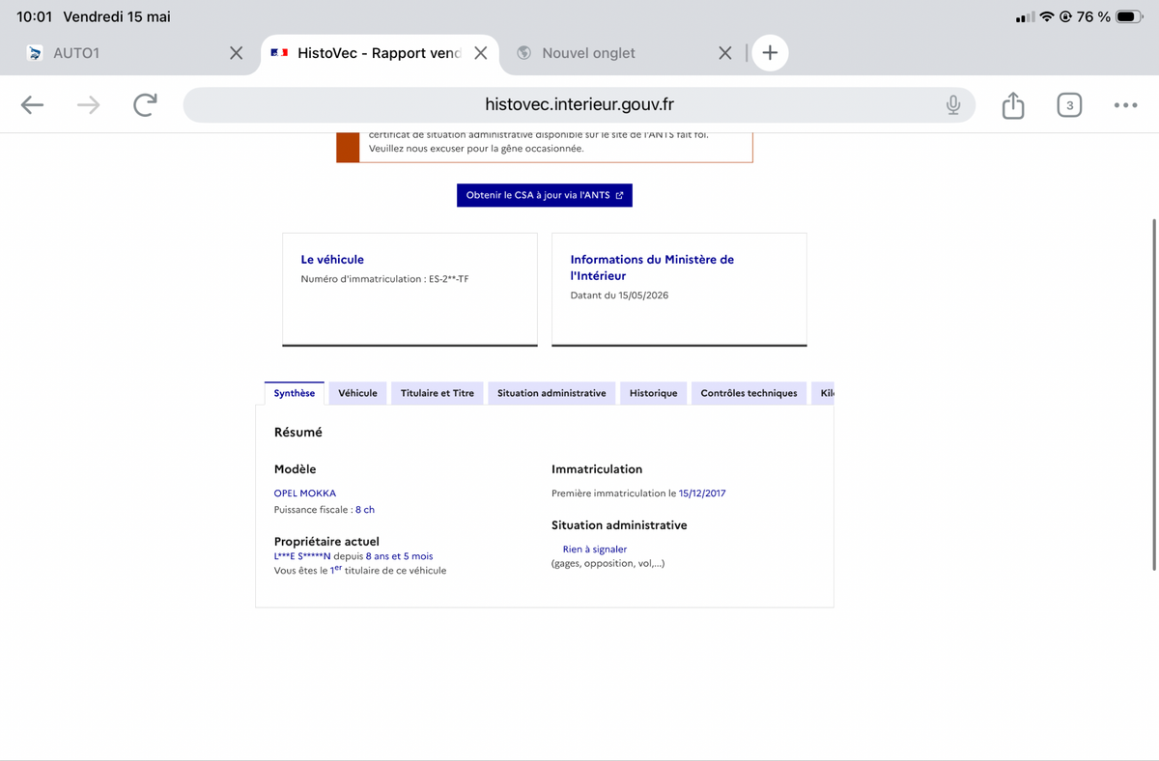Image resolution: width=1159 pixels, height=761 pixels.
Task: Tap the microphone voice search icon
Action: 953,105
